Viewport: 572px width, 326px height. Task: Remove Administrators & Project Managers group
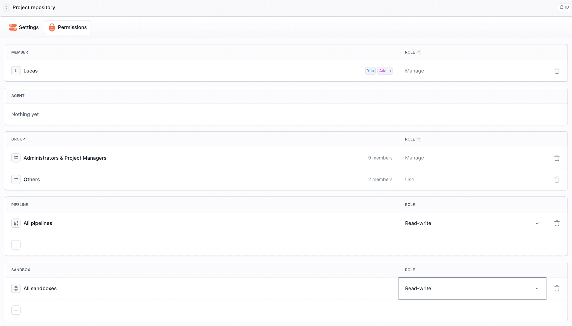click(557, 158)
